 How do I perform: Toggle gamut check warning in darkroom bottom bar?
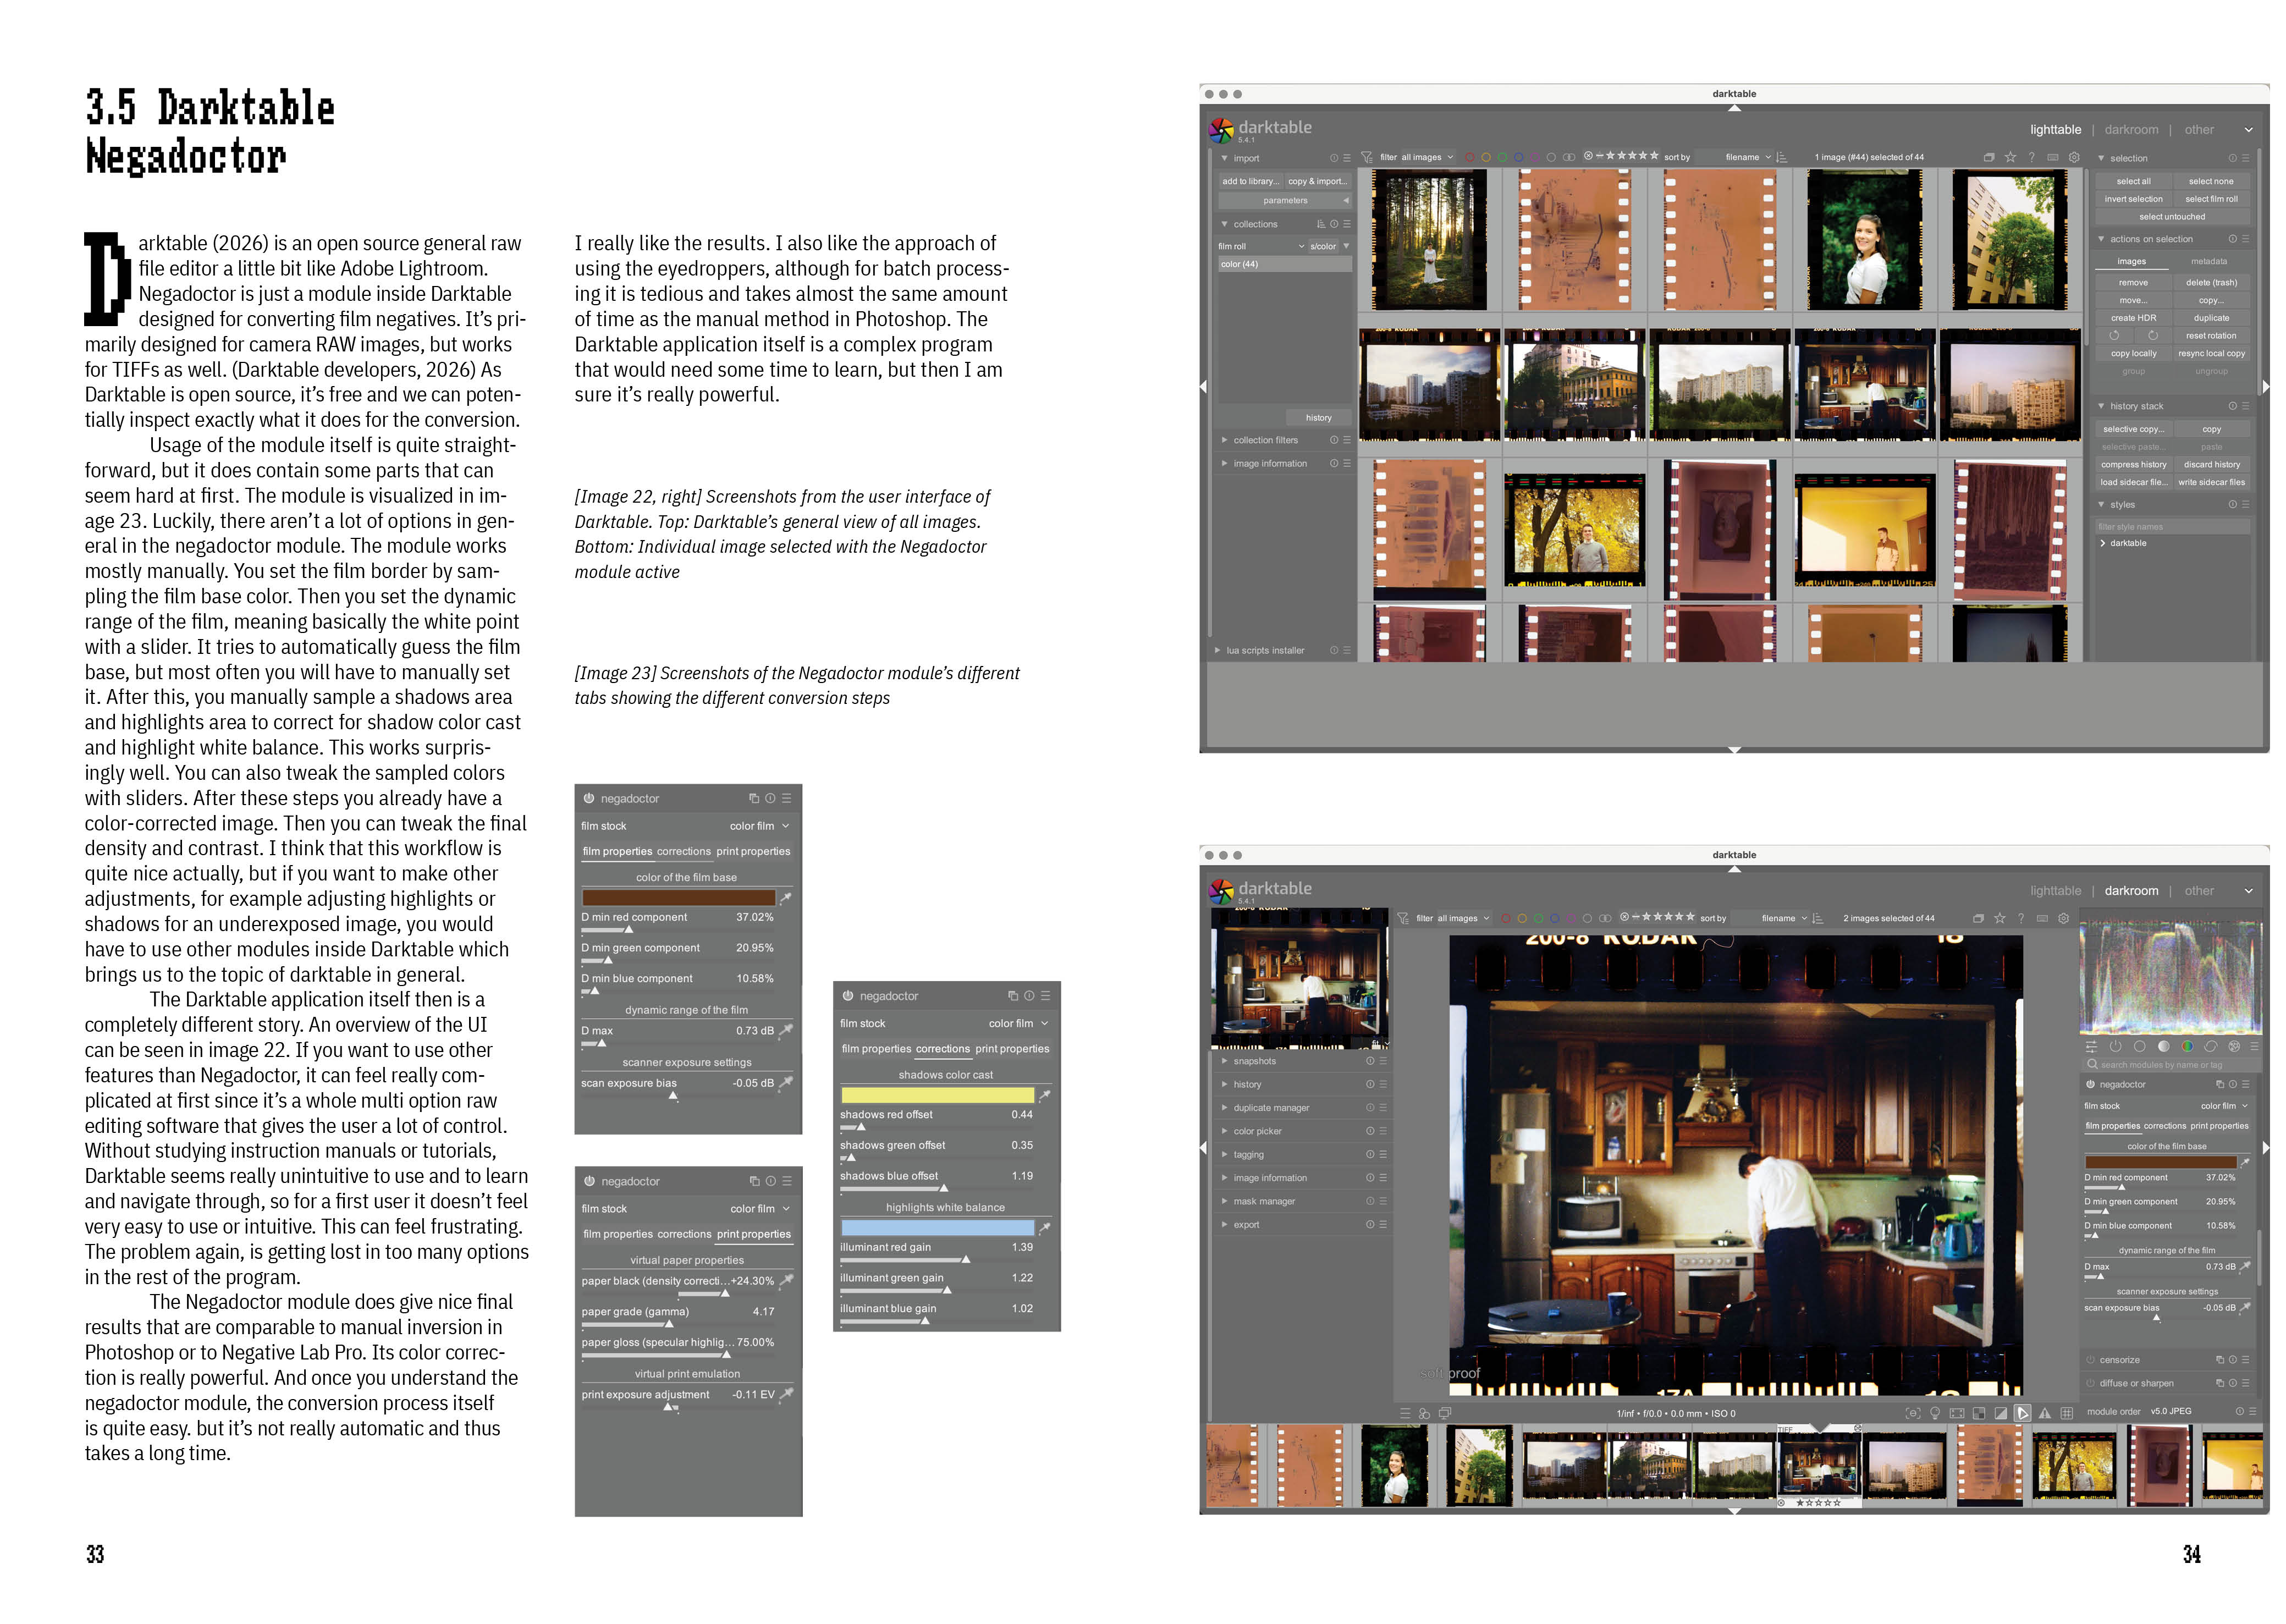(x=2045, y=1413)
